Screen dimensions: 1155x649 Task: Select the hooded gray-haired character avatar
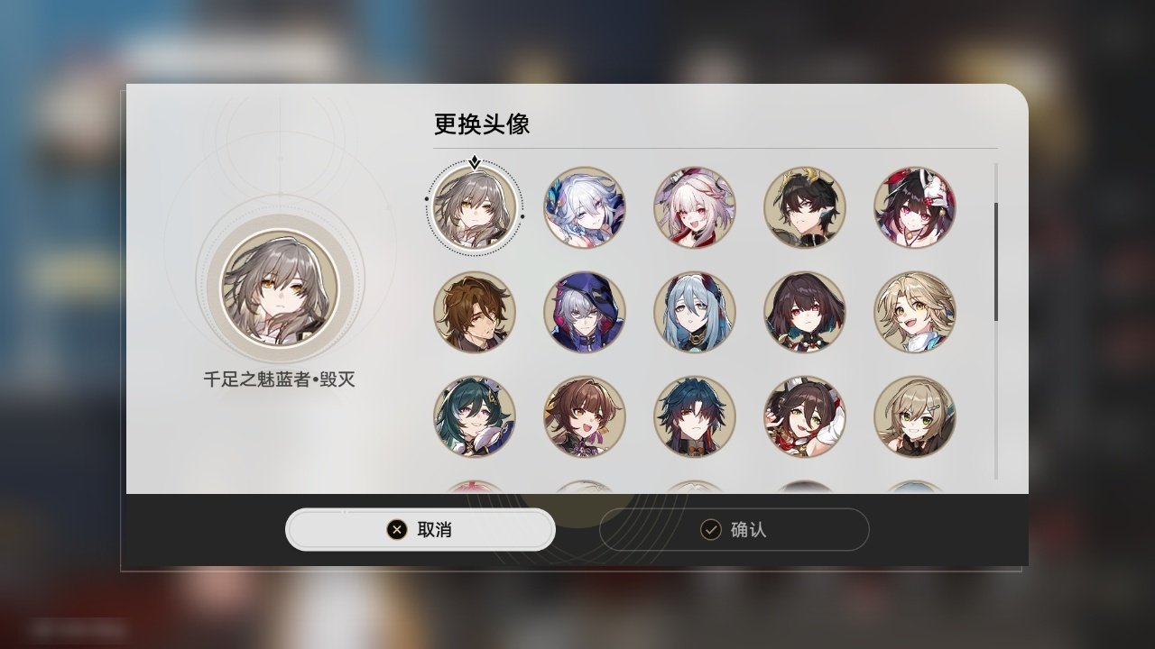point(585,312)
